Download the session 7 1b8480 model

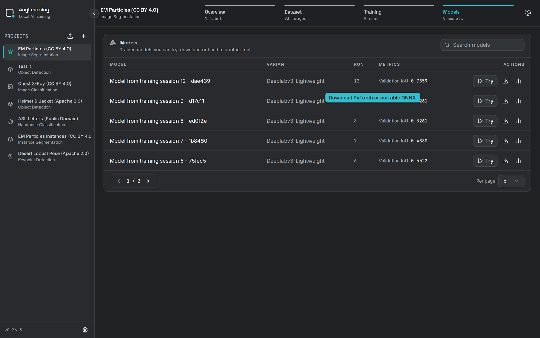tap(505, 141)
